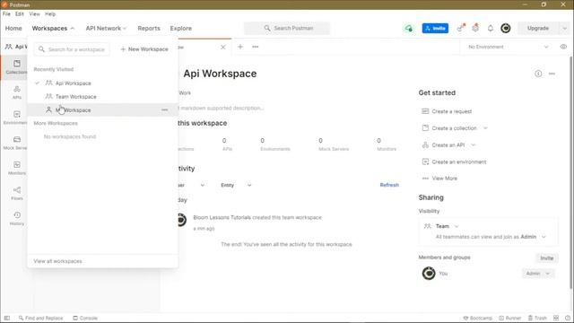Toggle sidebar icon in status bar
Viewport: 574px width, 323px height.
coord(7,318)
